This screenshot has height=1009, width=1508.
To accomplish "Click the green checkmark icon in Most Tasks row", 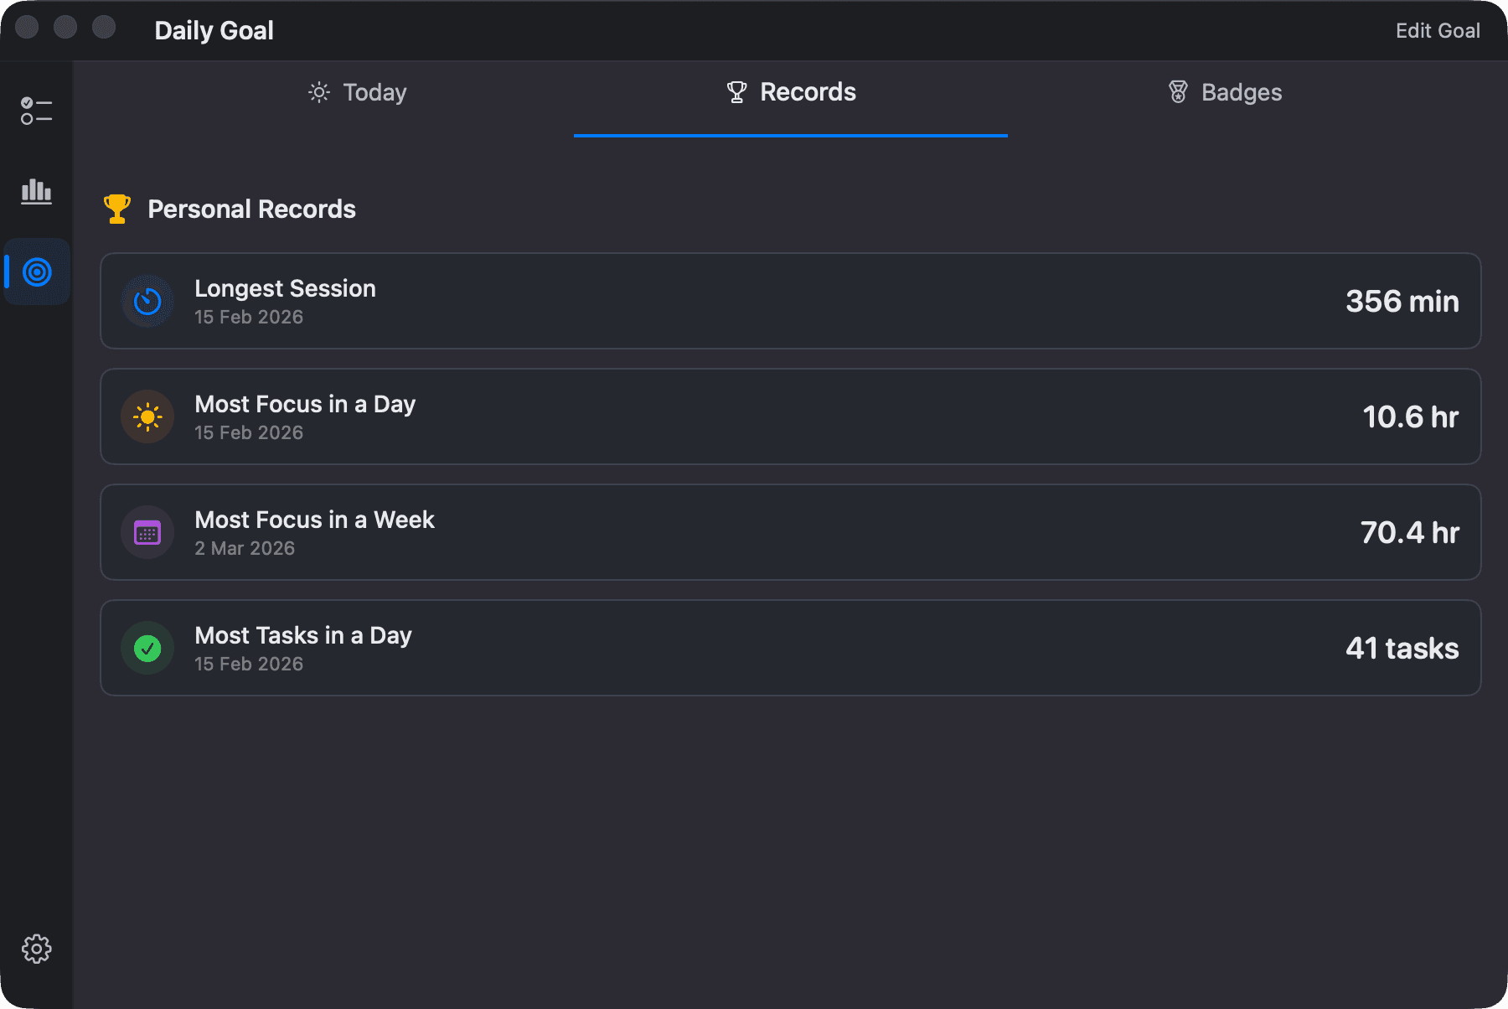I will pos(147,648).
